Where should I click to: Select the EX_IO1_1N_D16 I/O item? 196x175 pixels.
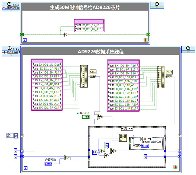(47, 65)
